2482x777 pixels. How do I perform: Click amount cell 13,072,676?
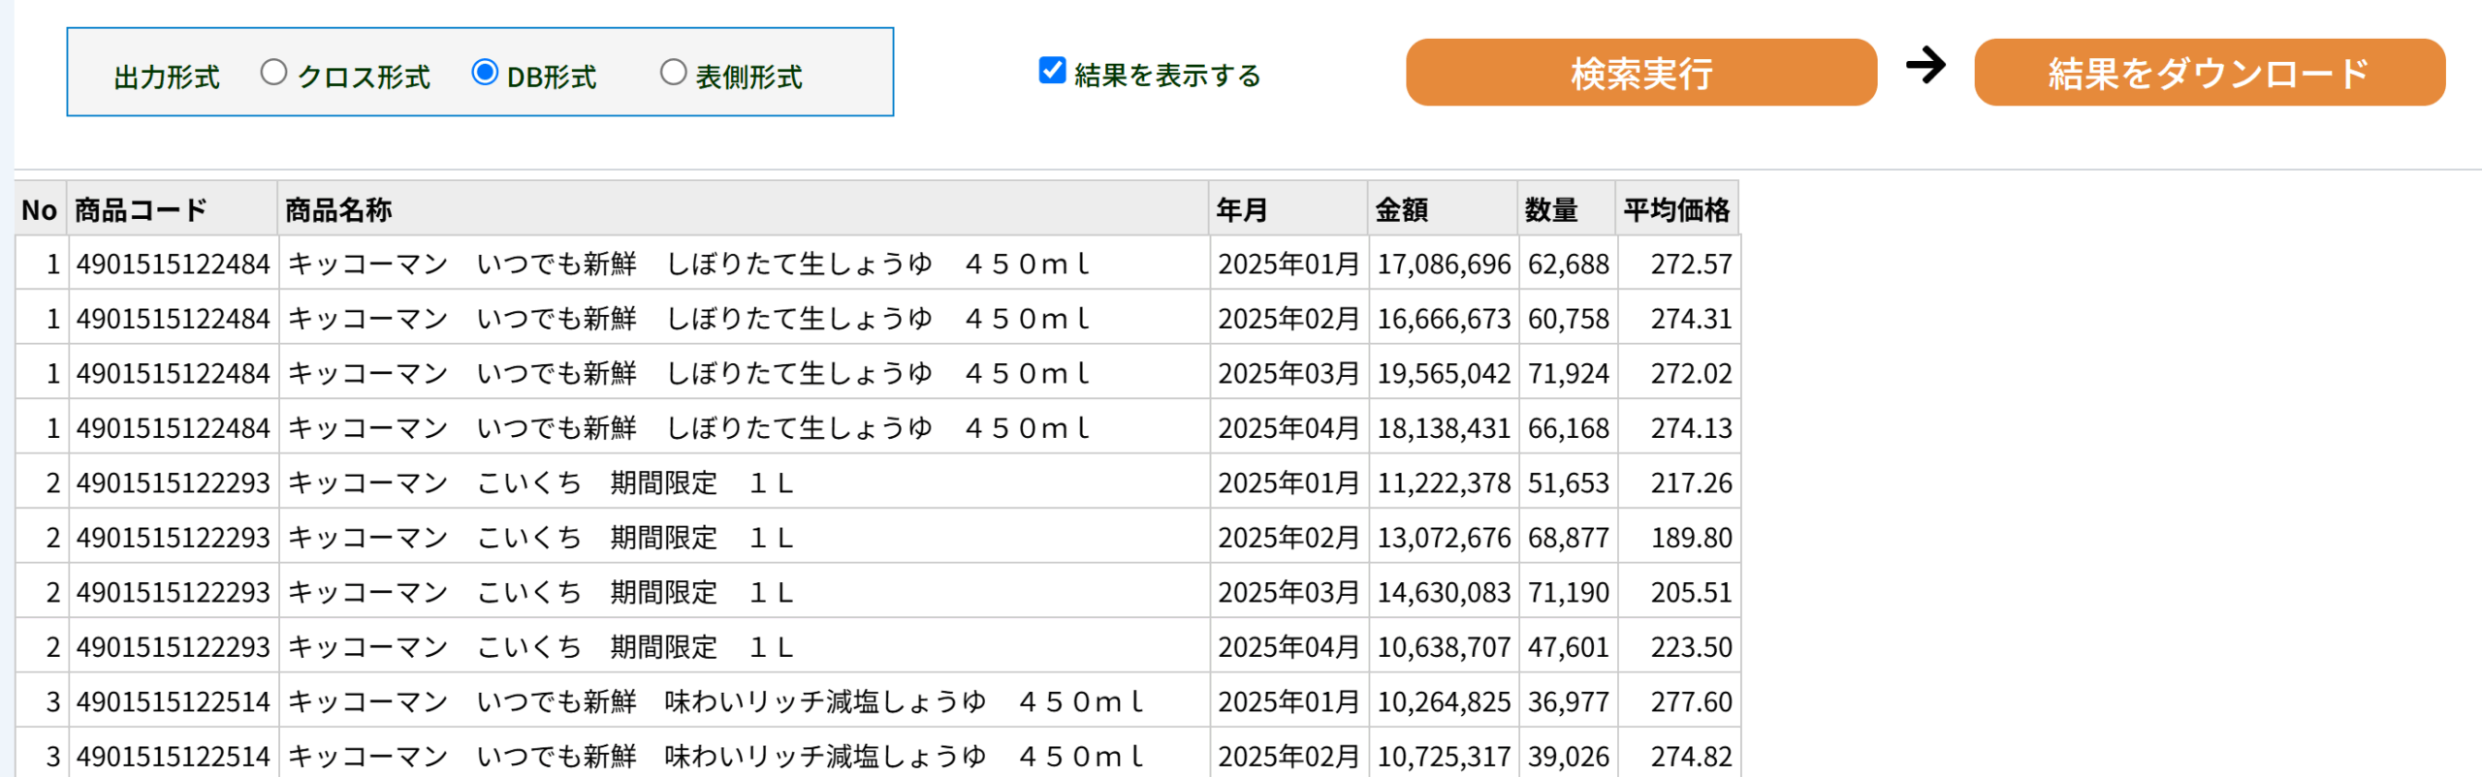[1444, 538]
